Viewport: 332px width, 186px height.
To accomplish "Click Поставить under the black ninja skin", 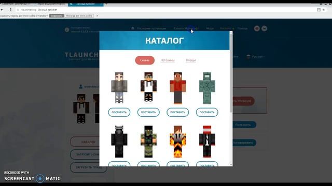I will point(119,164).
